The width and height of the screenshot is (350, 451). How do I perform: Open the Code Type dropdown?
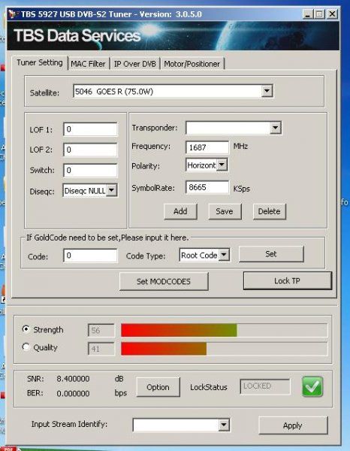point(224,255)
